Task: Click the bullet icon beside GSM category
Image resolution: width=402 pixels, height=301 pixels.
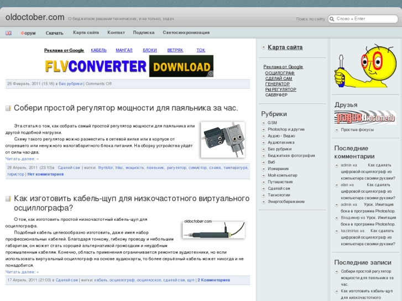Action: pos(263,123)
